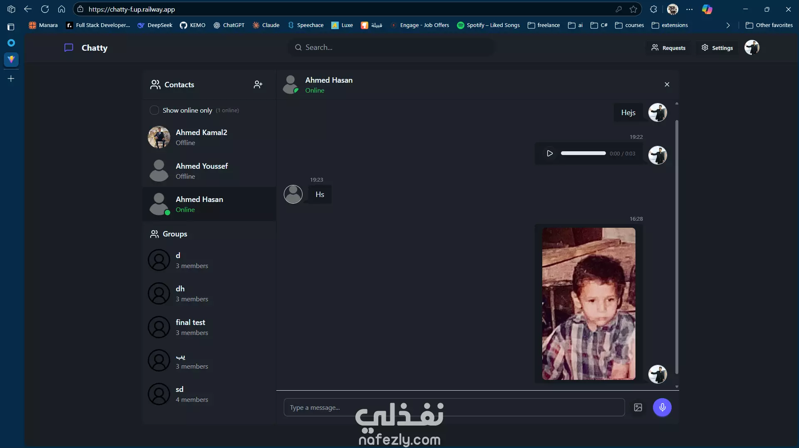Viewport: 799px width, 448px height.
Task: Expand the C# bookmarks folder
Action: click(x=599, y=25)
